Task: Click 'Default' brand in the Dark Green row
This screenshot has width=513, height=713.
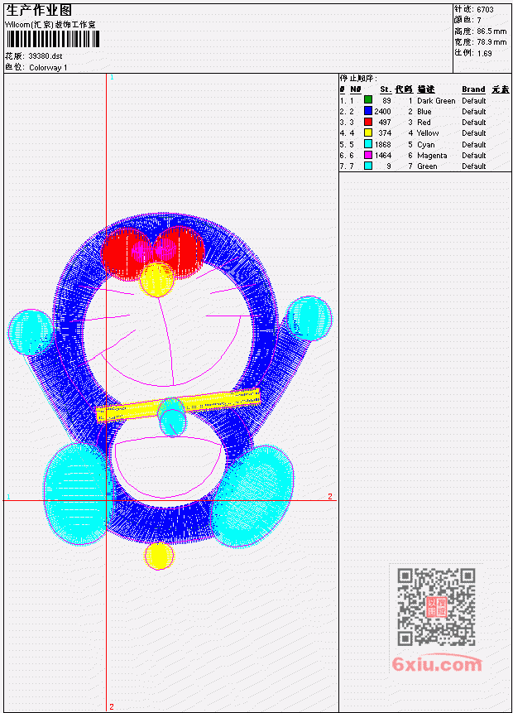Action: point(473,100)
